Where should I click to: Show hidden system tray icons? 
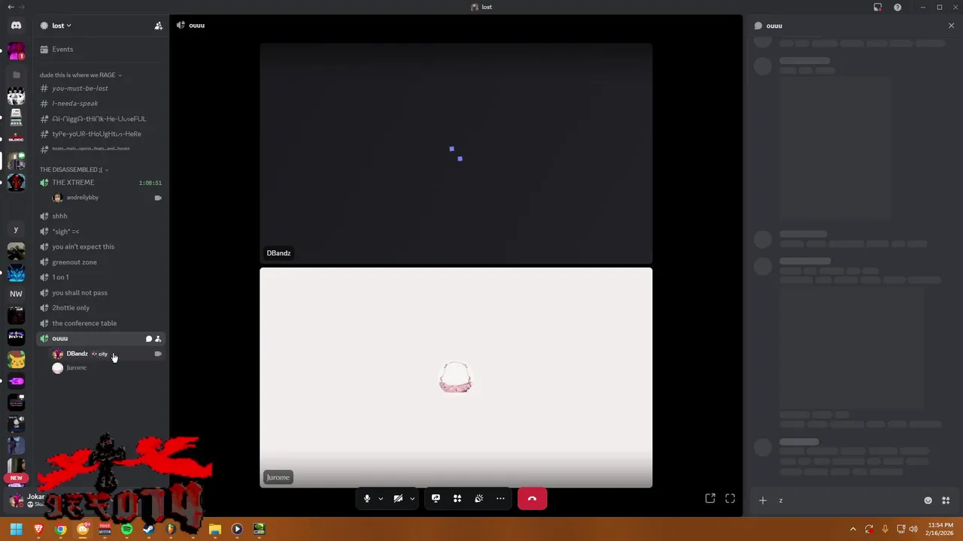click(852, 529)
